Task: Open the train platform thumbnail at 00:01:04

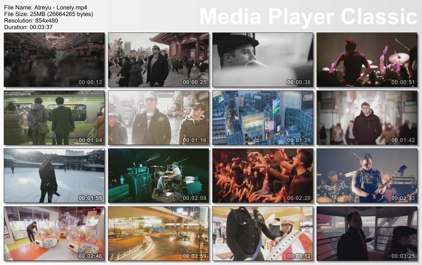Action: [x=54, y=118]
